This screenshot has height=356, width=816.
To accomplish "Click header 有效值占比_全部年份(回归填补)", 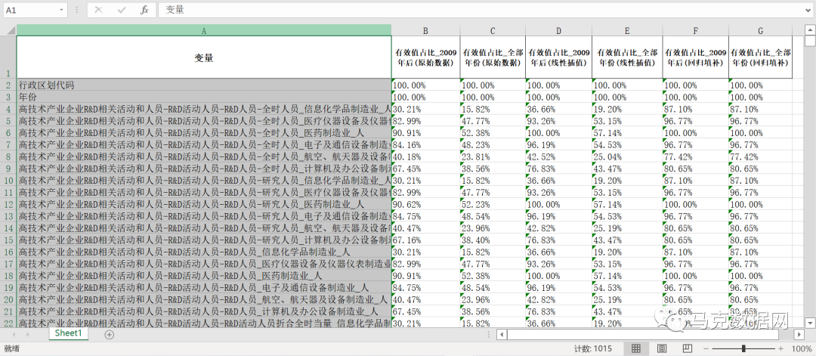I will point(760,57).
